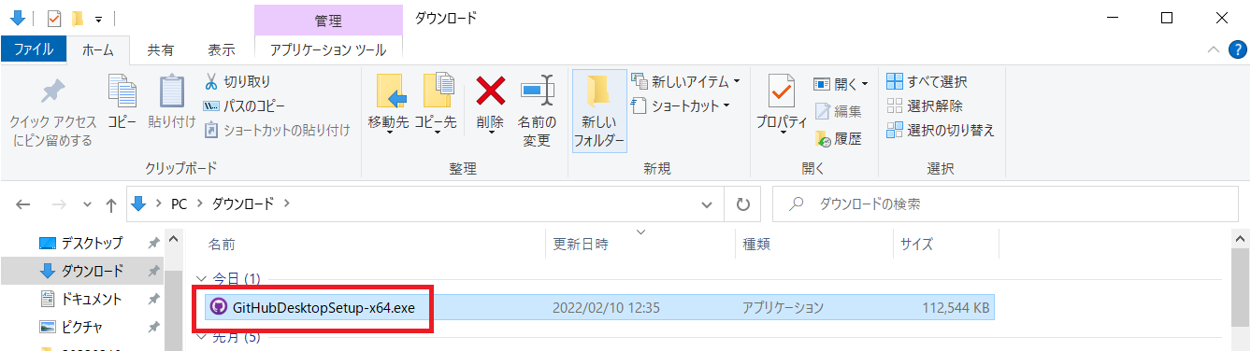Click 編集 edit item in ribbon

(x=840, y=111)
